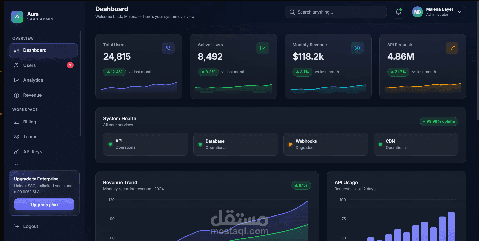Click the CDN green status dot
The height and width of the screenshot is (241, 479).
coord(380,144)
